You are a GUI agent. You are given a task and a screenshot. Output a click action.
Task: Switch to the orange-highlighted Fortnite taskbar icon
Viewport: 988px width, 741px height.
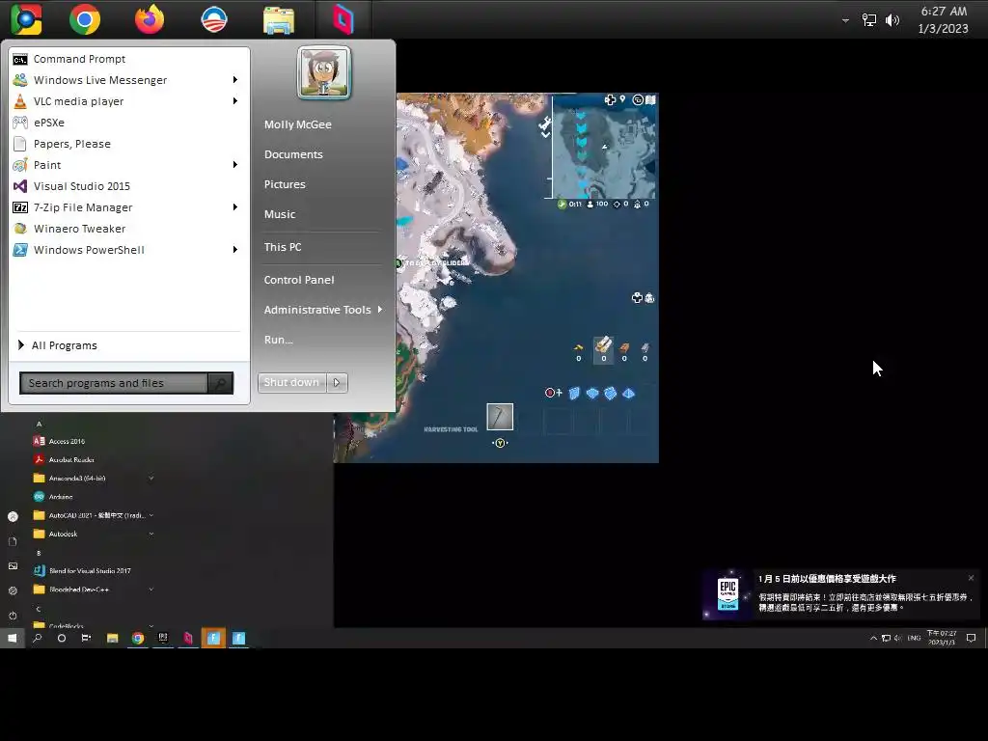click(x=213, y=639)
